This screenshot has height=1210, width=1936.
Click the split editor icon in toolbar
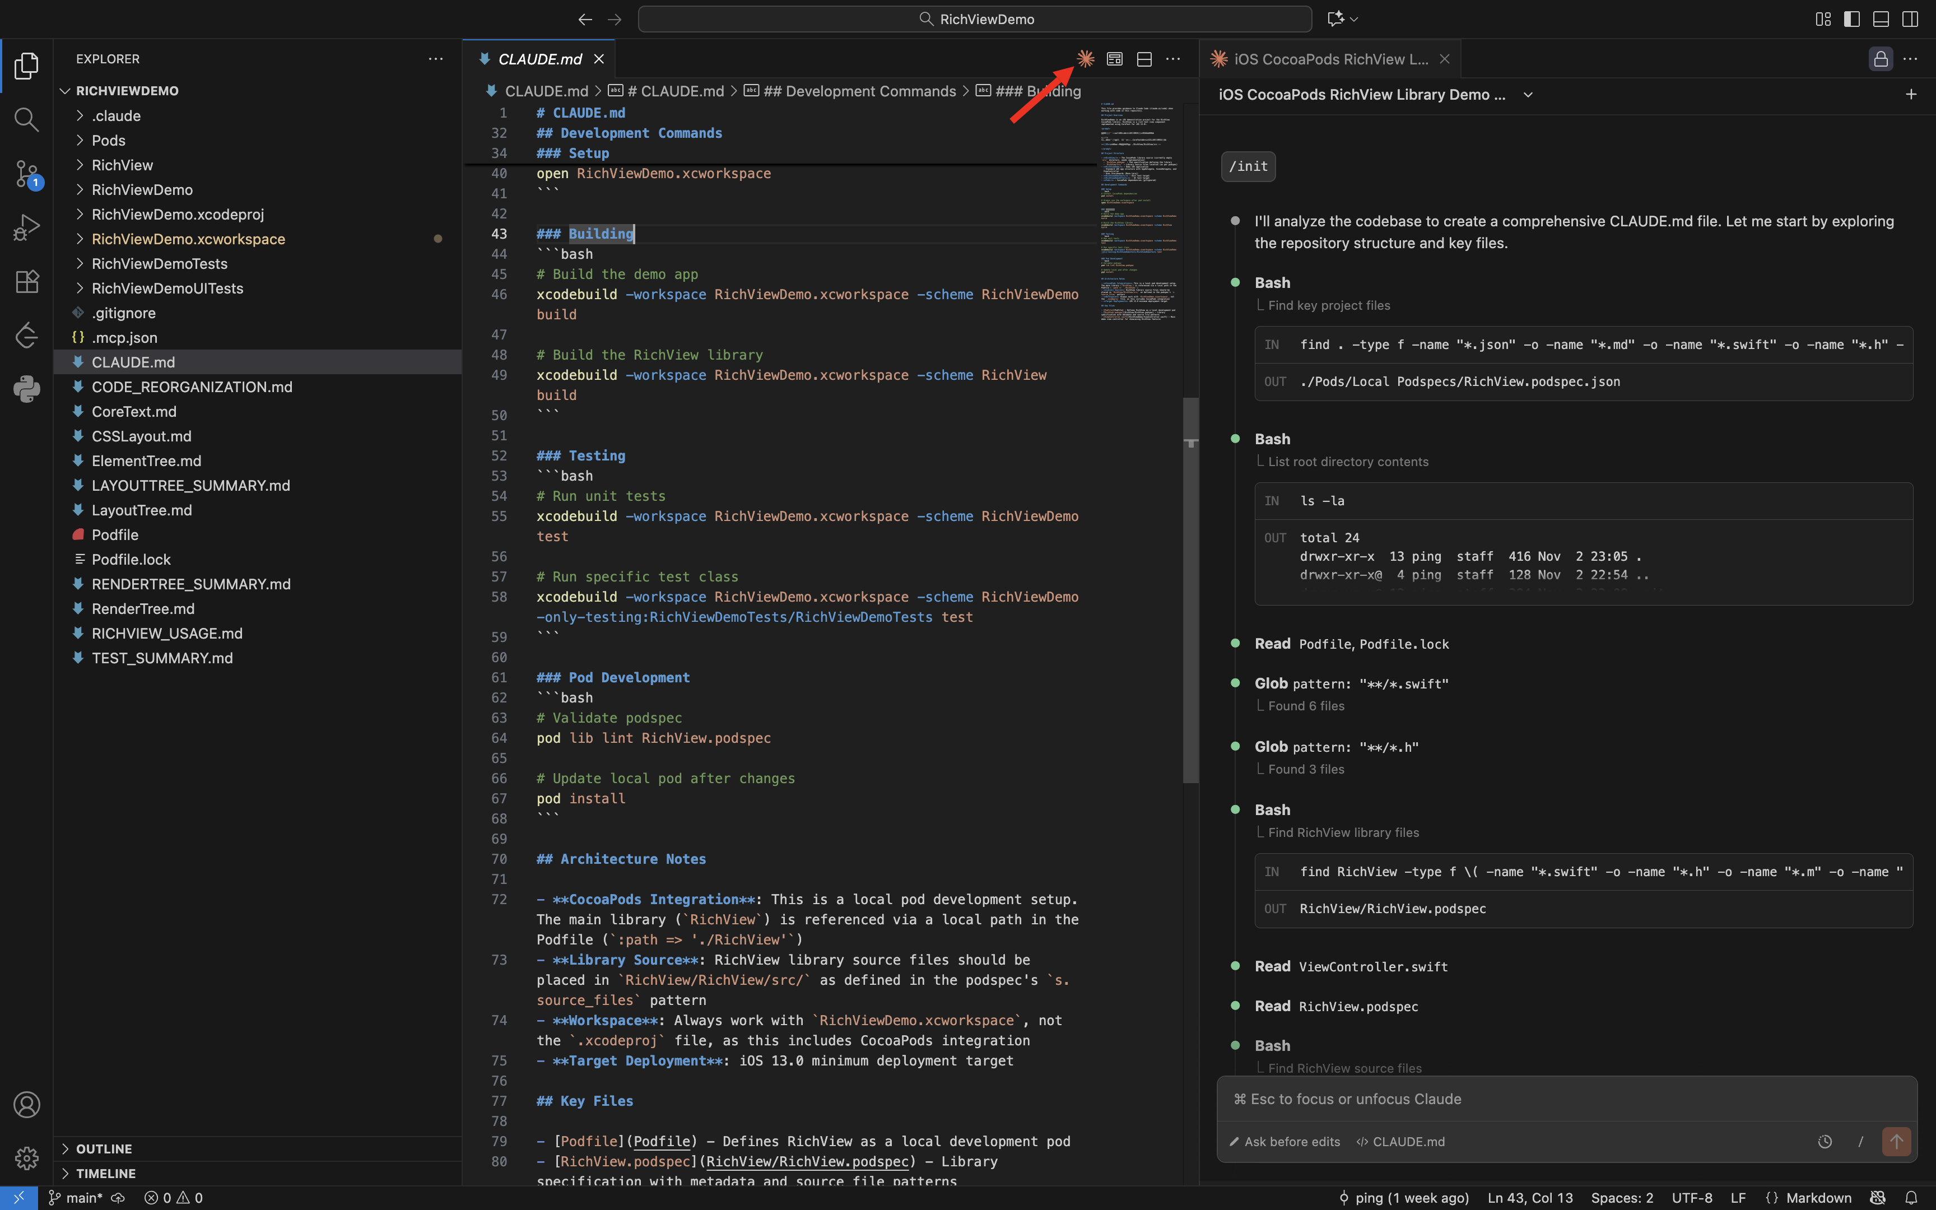click(1144, 59)
